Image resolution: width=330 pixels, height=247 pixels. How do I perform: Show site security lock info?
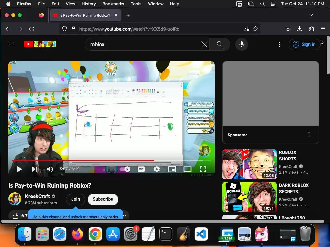tap(73, 29)
